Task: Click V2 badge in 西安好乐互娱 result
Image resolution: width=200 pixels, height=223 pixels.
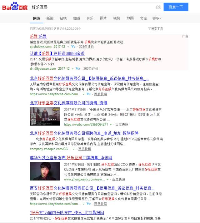Action: [x=88, y=204]
